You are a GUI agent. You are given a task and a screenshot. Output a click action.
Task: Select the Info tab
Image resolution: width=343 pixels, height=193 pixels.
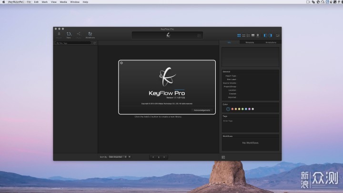click(x=229, y=42)
